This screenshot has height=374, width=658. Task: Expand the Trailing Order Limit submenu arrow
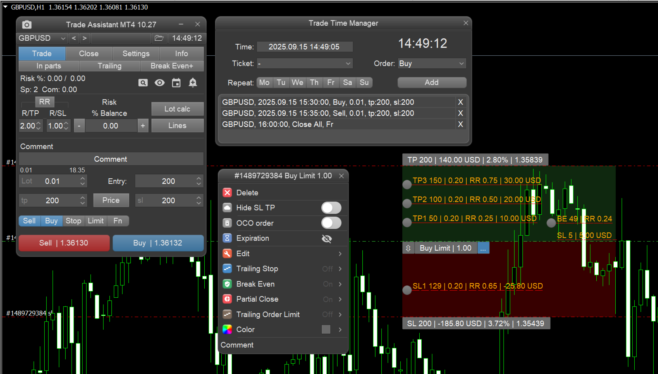coord(340,314)
